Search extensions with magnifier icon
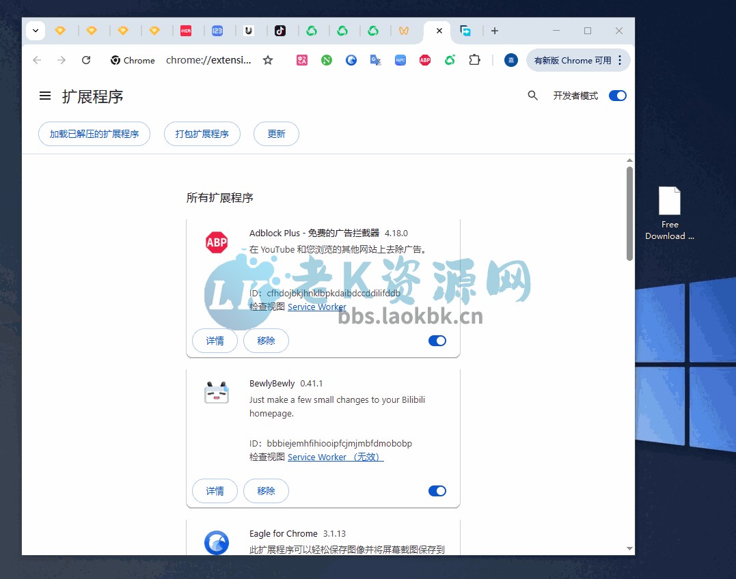 (x=532, y=96)
